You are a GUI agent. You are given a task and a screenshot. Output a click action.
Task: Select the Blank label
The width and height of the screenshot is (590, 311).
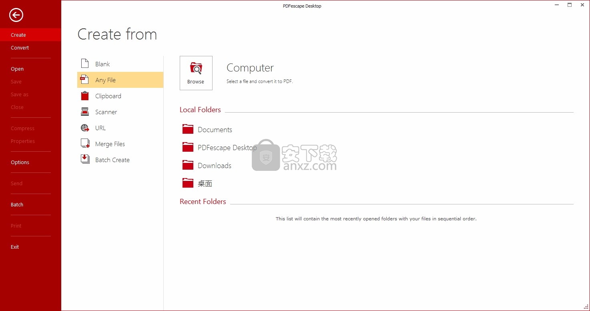[x=102, y=64]
